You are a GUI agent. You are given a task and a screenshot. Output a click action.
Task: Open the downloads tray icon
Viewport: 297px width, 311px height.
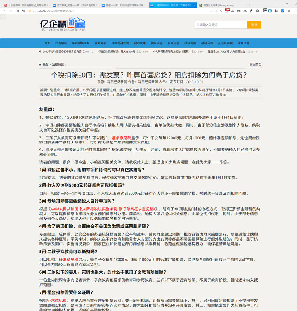tap(233, 11)
